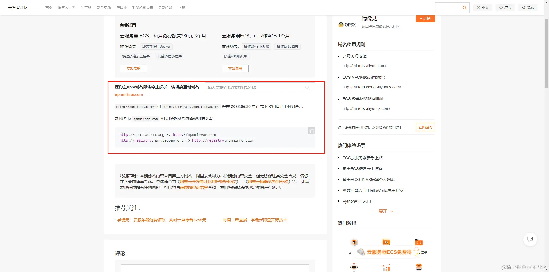Expand the 热门体验场景 list with 展开

tap(386, 211)
